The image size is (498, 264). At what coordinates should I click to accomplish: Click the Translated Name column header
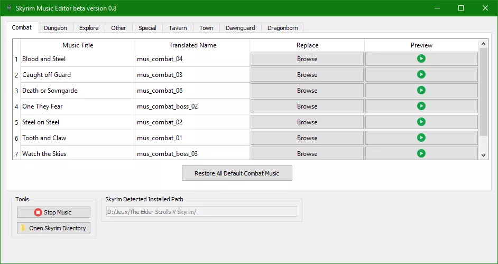point(192,45)
